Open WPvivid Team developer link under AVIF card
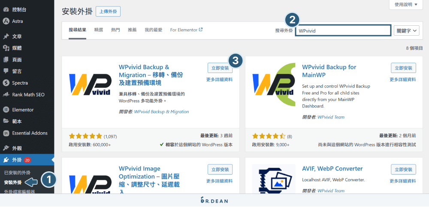The width and height of the screenshot is (429, 207). [331, 191]
